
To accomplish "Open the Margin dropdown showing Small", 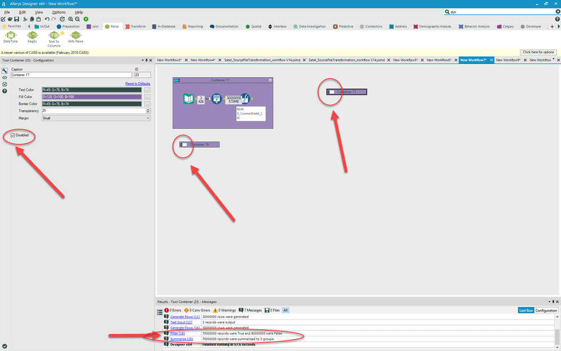I will 96,118.
